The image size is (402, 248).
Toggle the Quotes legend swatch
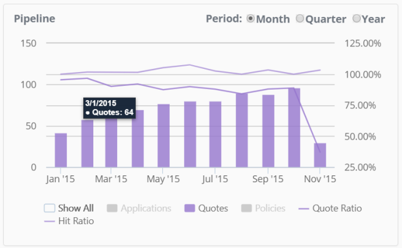190,209
